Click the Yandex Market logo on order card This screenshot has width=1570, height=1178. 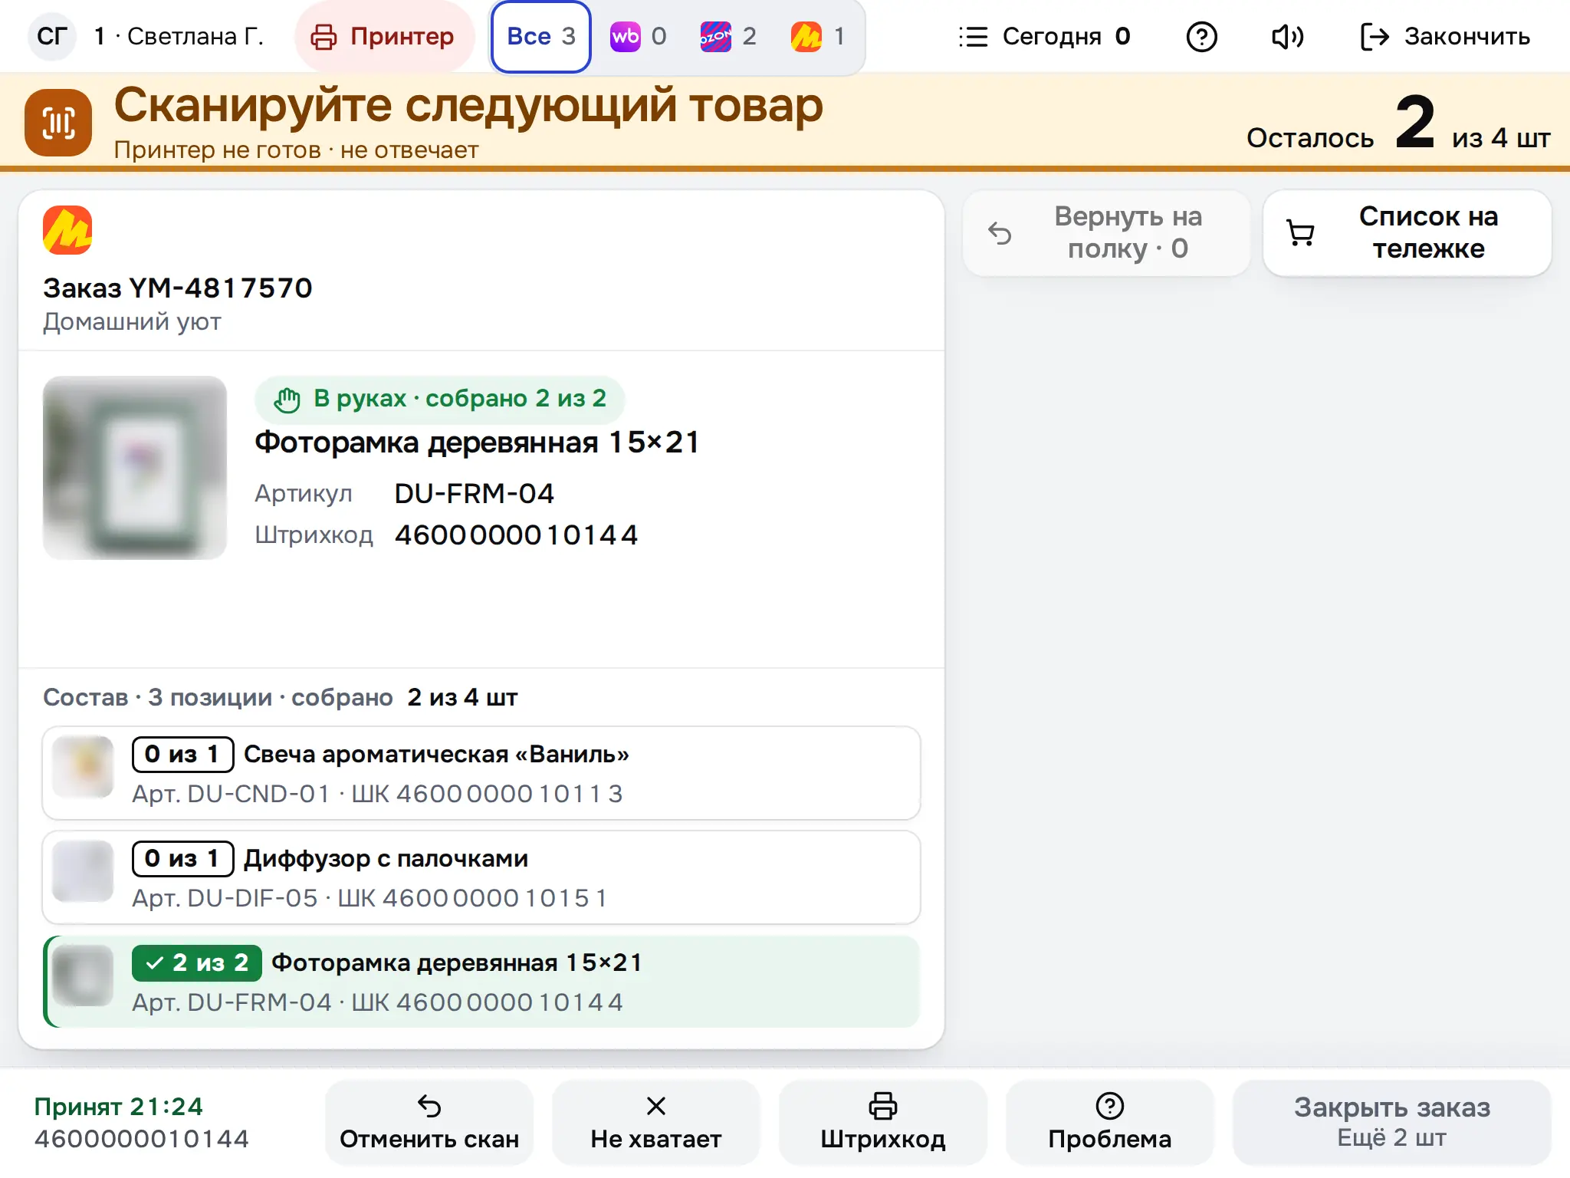click(x=67, y=230)
